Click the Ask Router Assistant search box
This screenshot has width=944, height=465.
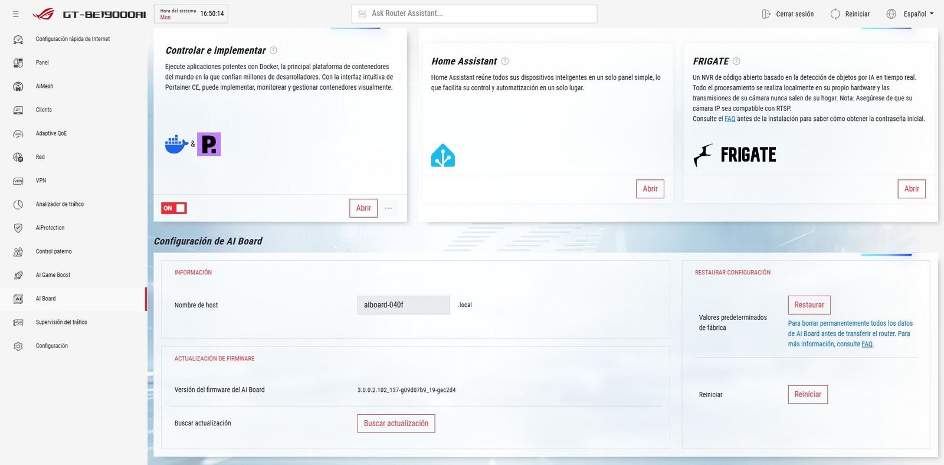tap(474, 14)
